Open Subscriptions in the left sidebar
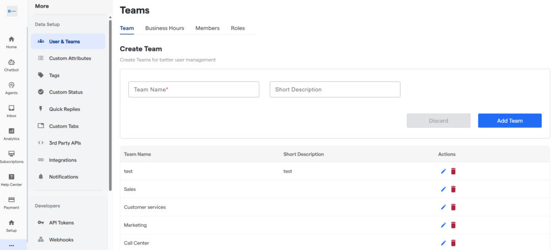This screenshot has width=555, height=250. coord(11,157)
